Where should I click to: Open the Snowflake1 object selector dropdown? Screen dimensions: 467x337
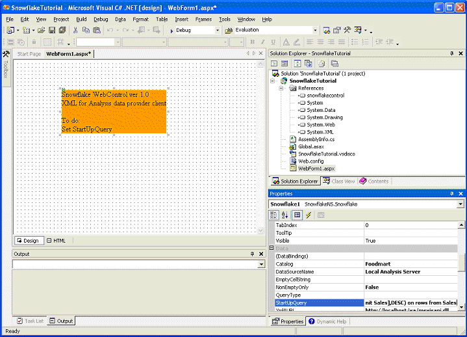pos(461,204)
